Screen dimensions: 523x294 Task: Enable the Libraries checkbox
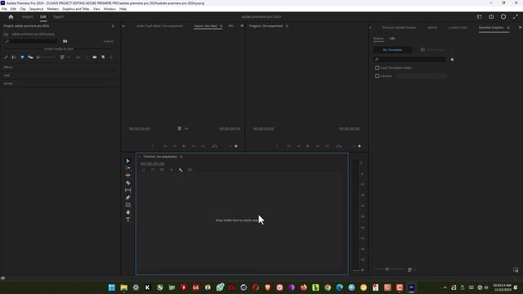(x=377, y=76)
